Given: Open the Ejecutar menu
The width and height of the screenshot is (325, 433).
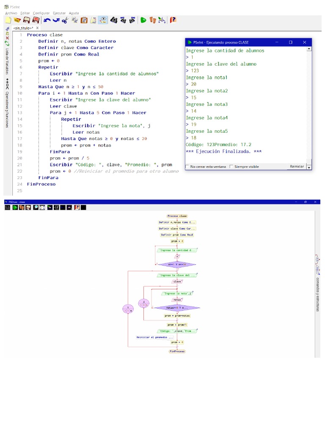Looking at the screenshot, I should [59, 13].
